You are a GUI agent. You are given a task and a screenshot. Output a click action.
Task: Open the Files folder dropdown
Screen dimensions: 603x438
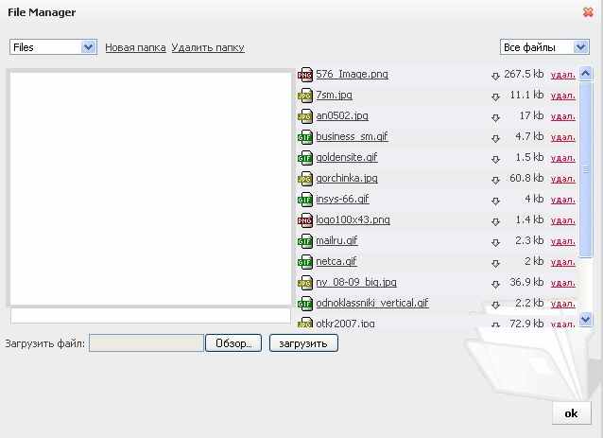[54, 47]
